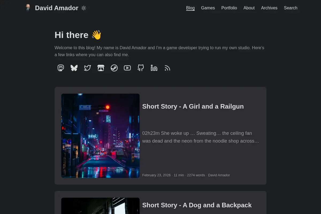The width and height of the screenshot is (321, 214).
Task: Open the Search page
Action: click(291, 8)
